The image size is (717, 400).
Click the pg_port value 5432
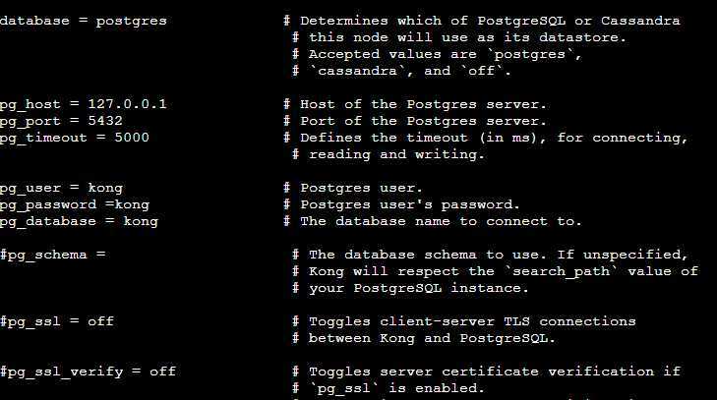coord(105,121)
